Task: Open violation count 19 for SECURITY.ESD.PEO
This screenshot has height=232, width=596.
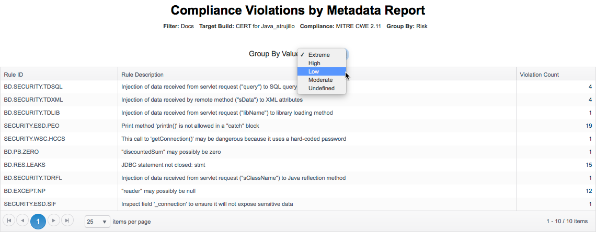Action: coord(588,126)
